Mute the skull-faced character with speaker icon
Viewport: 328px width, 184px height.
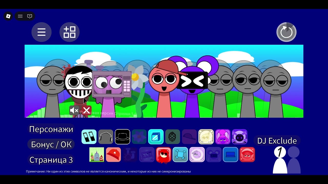tap(74, 110)
